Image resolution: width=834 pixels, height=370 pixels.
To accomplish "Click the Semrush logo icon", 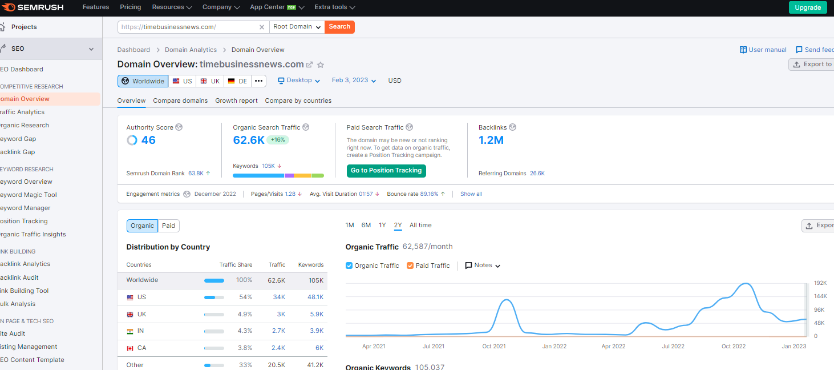I will pyautogui.click(x=9, y=7).
